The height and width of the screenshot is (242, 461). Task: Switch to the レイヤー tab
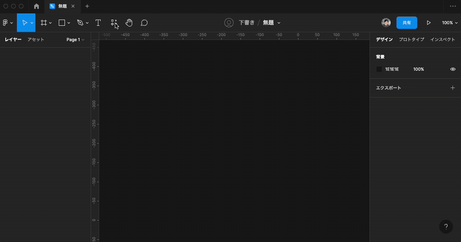coord(13,40)
